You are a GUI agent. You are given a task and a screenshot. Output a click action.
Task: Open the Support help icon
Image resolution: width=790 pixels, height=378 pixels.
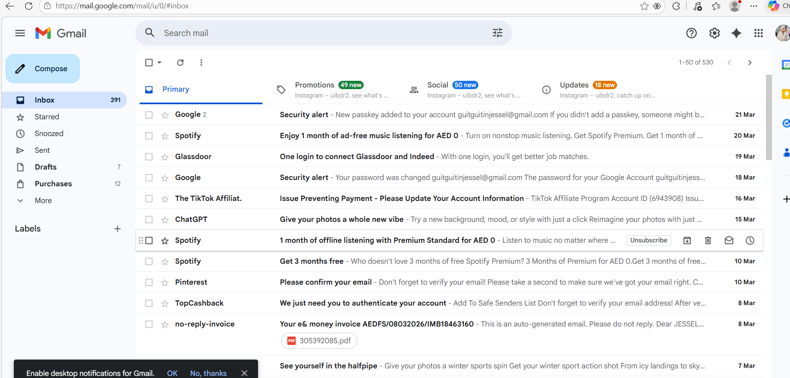[x=691, y=33]
